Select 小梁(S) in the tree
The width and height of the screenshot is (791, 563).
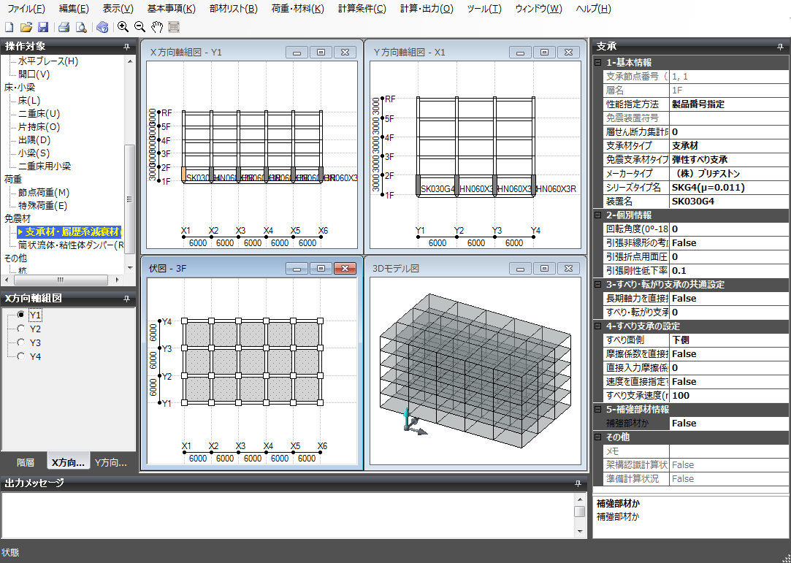(34, 153)
